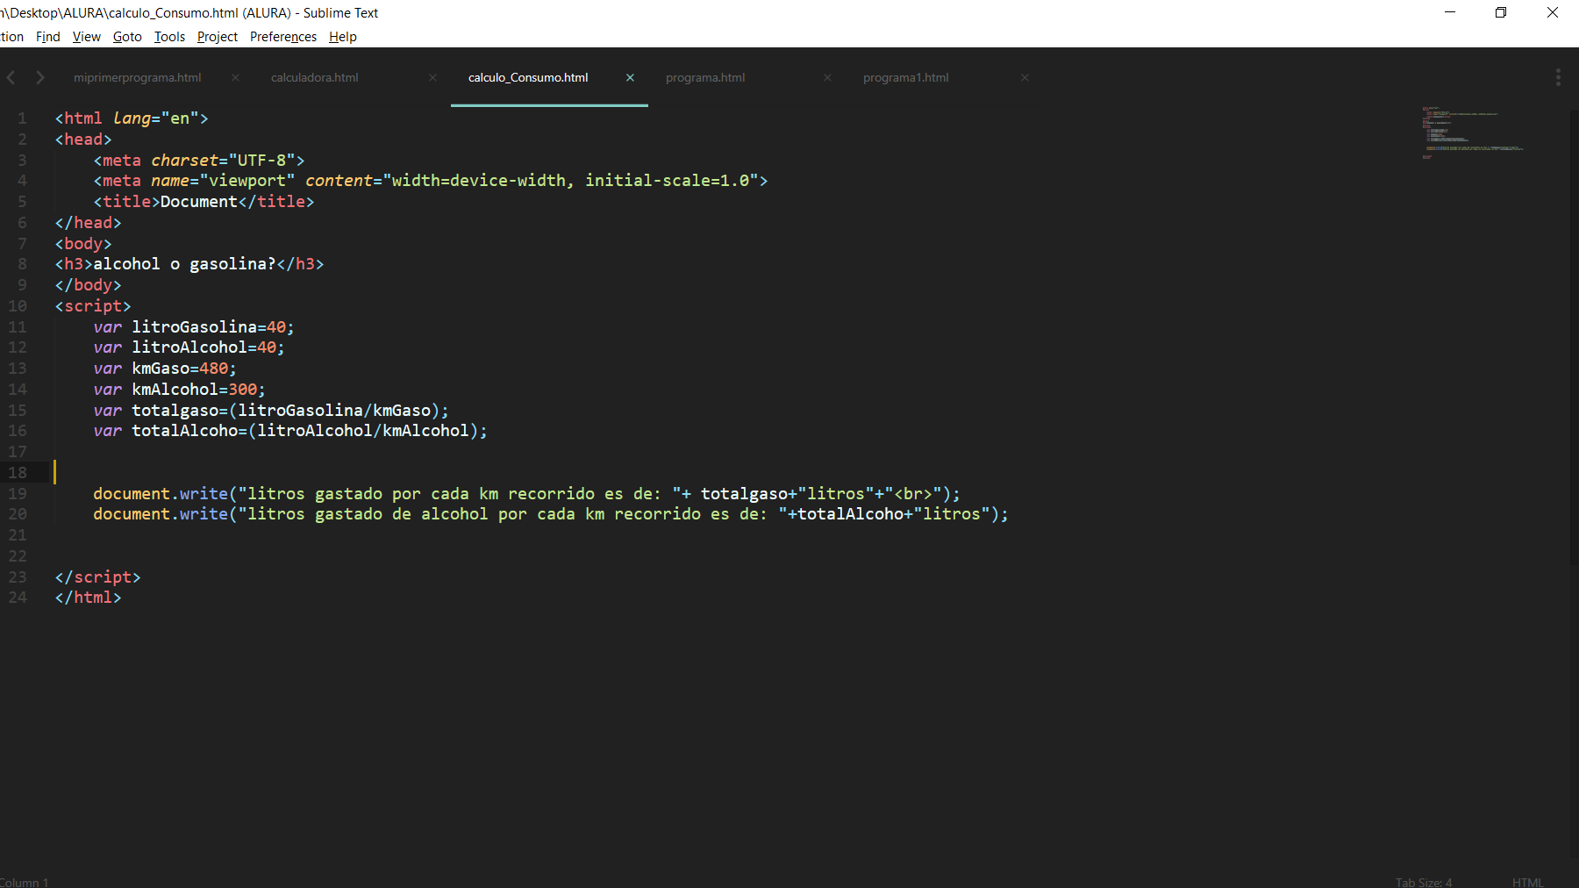This screenshot has height=888, width=1579.
Task: Close the programa1.html tab
Action: click(1025, 77)
